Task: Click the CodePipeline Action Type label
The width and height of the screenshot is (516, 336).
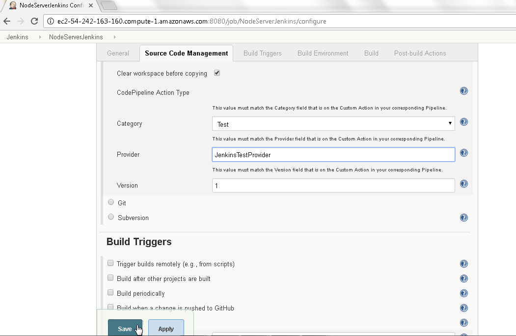Action: point(153,92)
